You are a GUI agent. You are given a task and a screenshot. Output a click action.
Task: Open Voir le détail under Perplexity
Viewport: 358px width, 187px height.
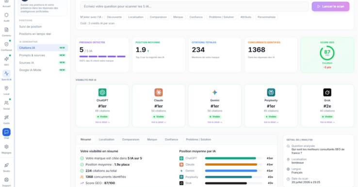tap(271, 122)
